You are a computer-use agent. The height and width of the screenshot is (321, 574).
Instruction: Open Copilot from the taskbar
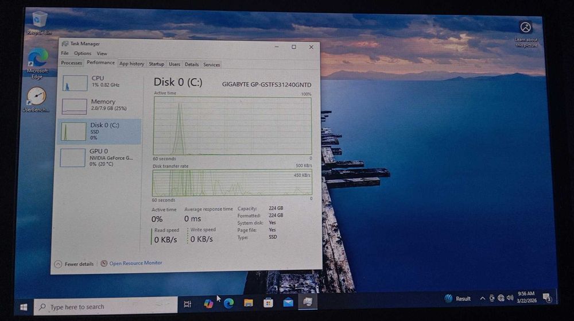tap(208, 304)
